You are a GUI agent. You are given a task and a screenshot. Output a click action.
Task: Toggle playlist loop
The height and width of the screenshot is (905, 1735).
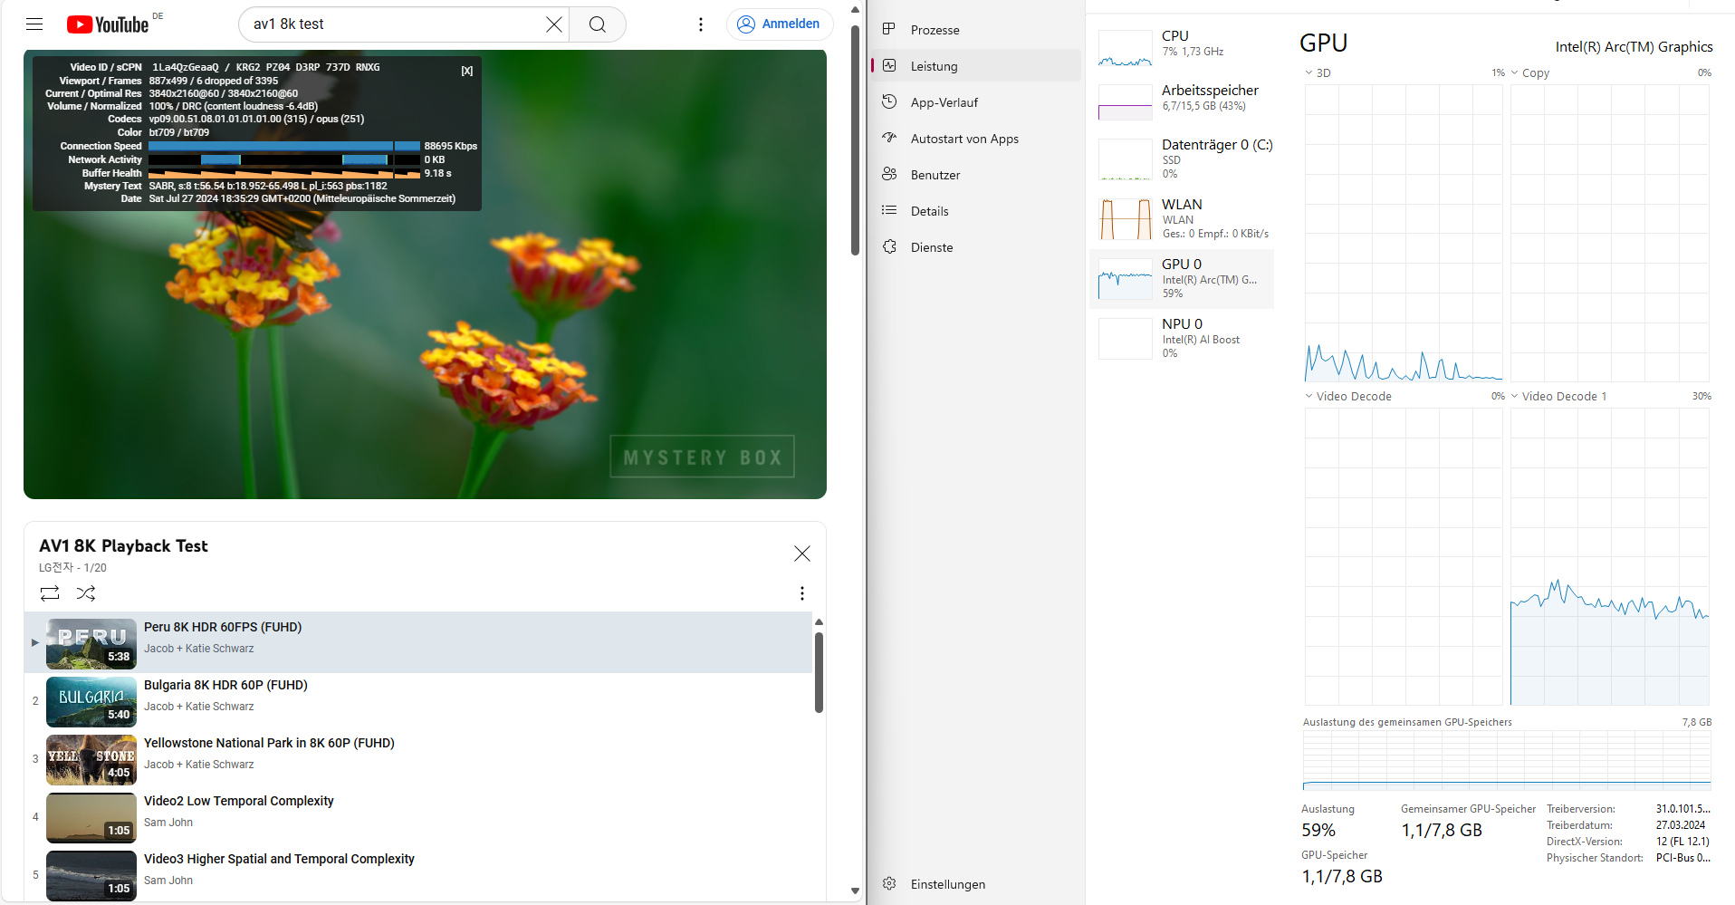[x=50, y=593]
